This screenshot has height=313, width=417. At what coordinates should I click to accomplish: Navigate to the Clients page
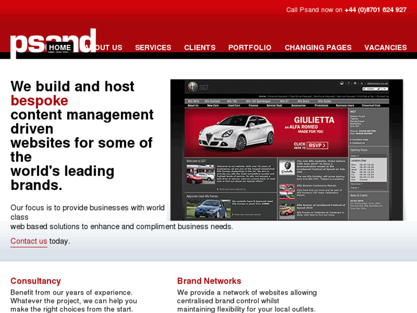click(200, 48)
